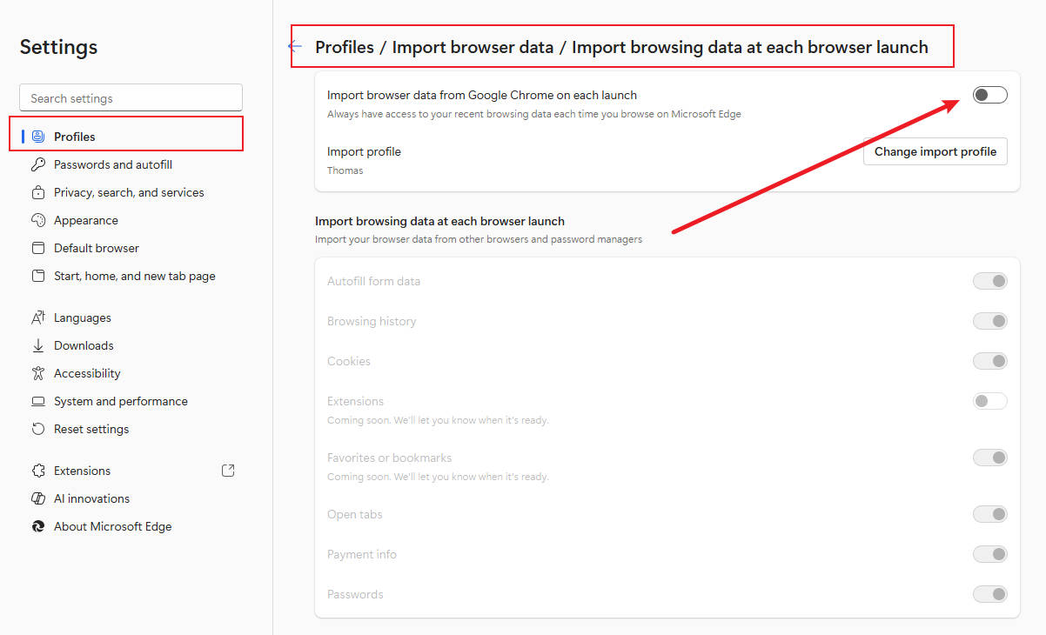Click the System and performance laptop icon
The image size is (1046, 635).
[x=37, y=401]
